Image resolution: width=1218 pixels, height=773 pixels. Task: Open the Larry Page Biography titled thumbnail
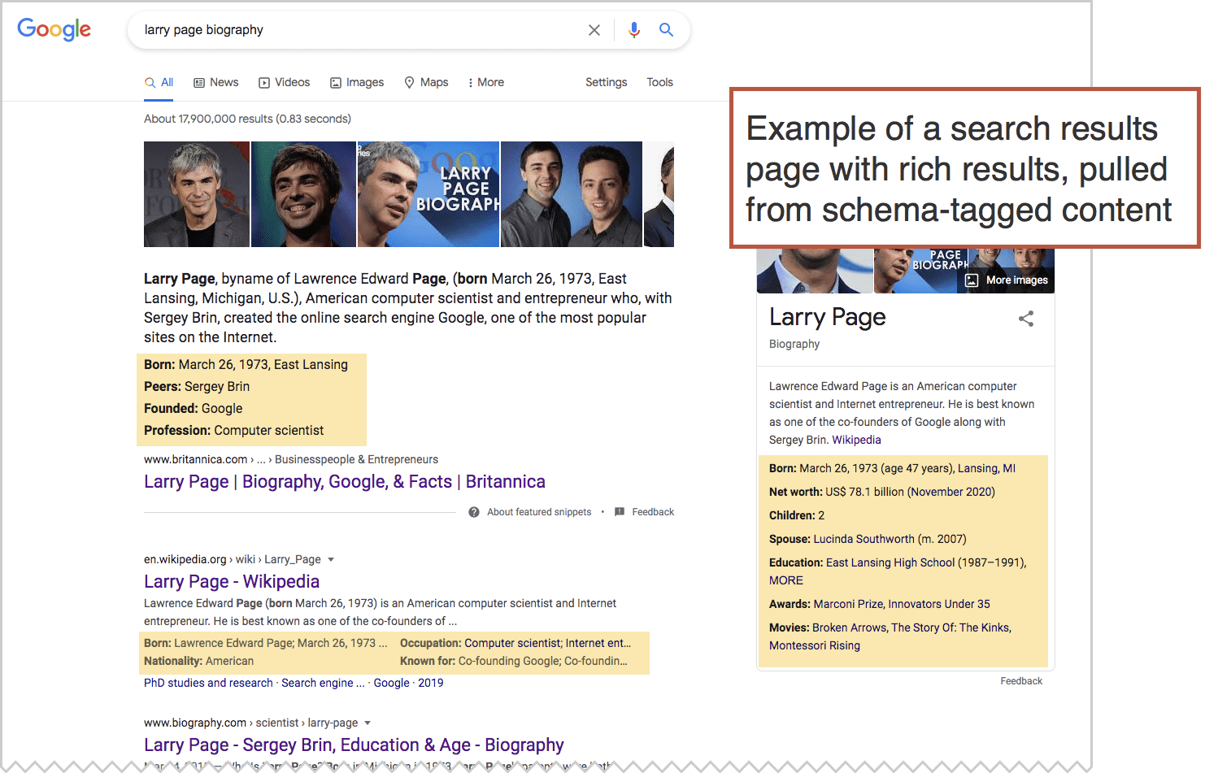point(428,194)
